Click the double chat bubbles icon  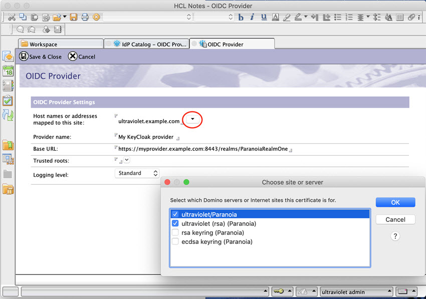(x=32, y=29)
